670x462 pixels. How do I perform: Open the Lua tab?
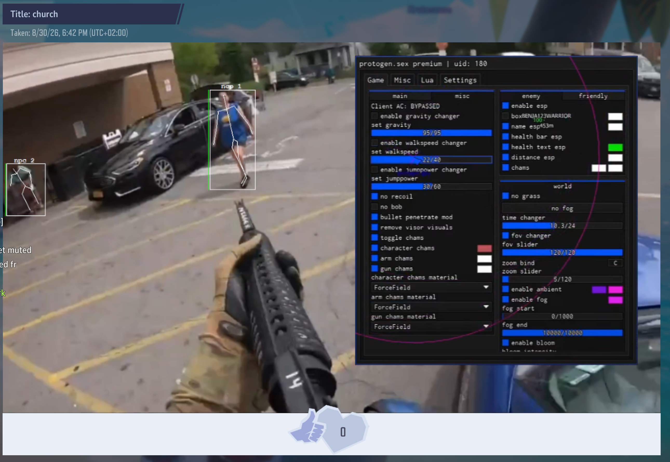click(427, 80)
